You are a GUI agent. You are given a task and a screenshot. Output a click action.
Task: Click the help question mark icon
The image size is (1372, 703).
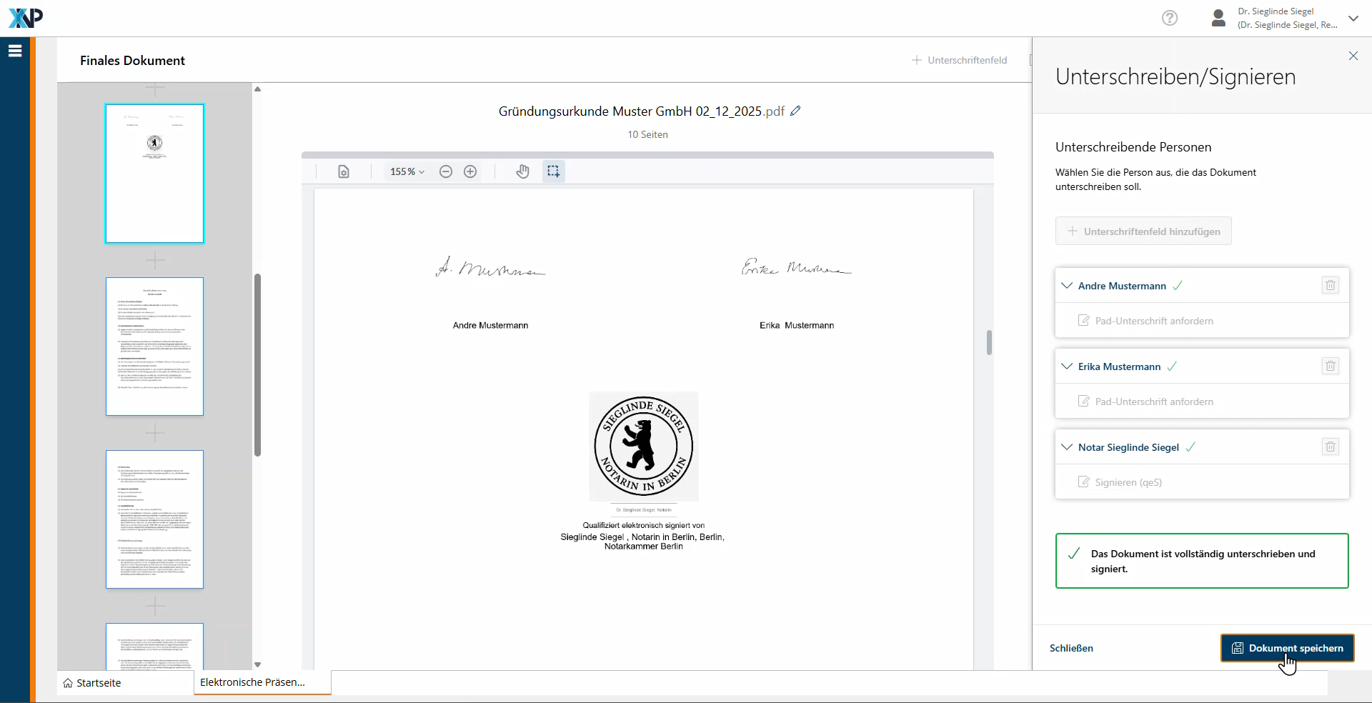(1169, 18)
